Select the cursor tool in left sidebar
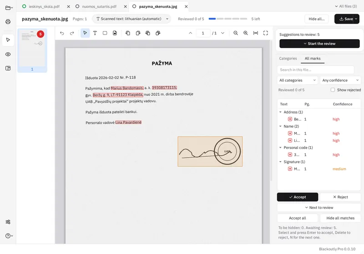Viewport: 364px width, 254px height. [x=8, y=40]
